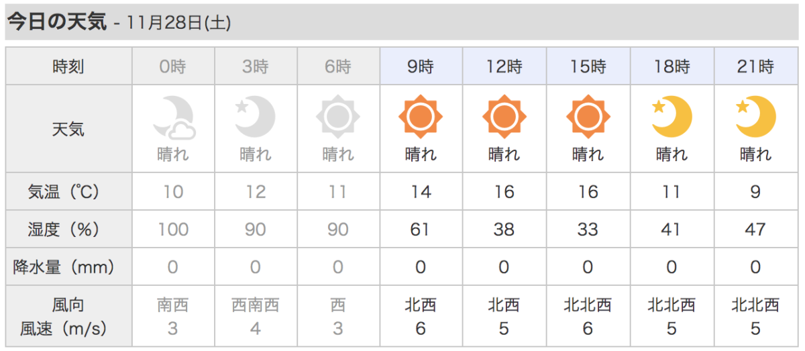Click the grey moon-and-cloud icon at 0時

(x=173, y=117)
